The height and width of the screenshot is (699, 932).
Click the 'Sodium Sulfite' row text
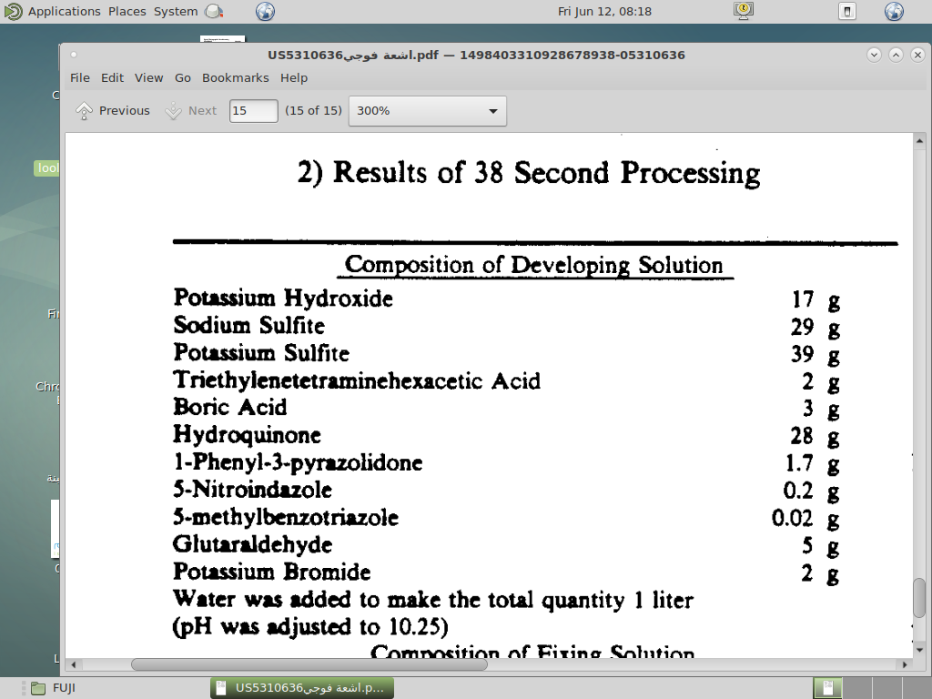[x=249, y=325]
